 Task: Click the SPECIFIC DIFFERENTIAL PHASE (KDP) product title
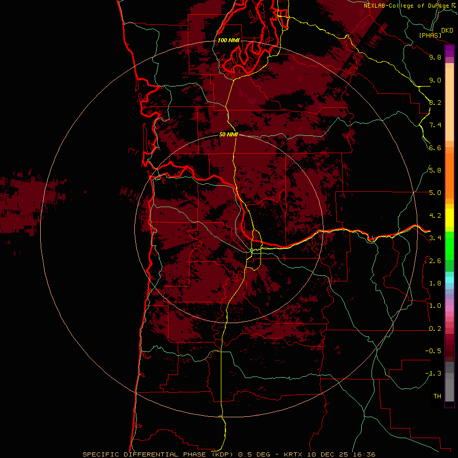159,454
